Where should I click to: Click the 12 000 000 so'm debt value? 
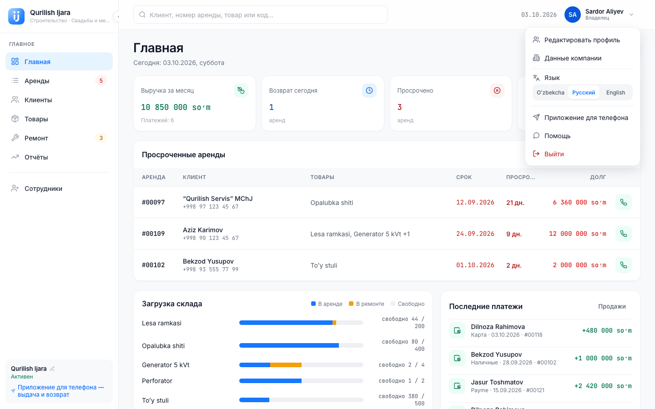click(577, 234)
